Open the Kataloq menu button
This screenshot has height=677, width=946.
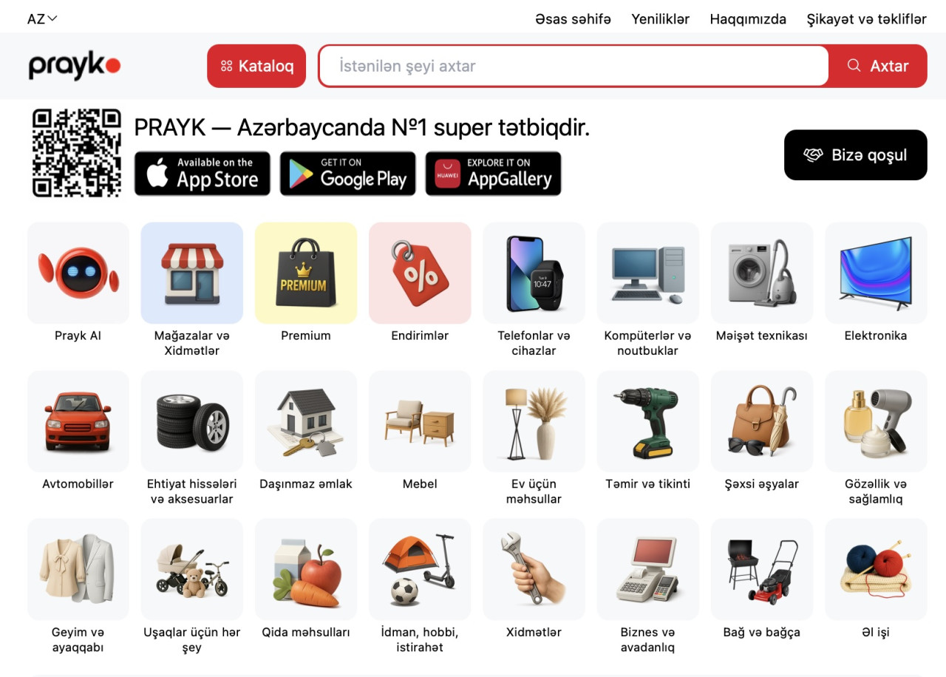256,66
